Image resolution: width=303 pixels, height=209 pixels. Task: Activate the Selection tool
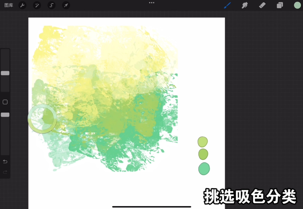pyautogui.click(x=52, y=5)
